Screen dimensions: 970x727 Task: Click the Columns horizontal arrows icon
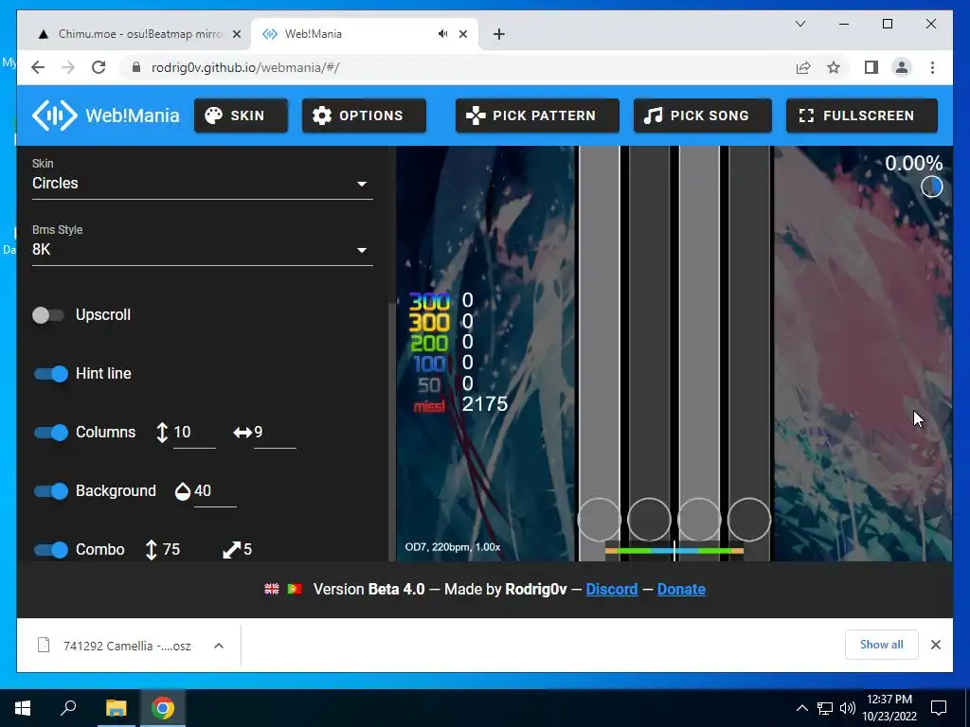pyautogui.click(x=242, y=432)
